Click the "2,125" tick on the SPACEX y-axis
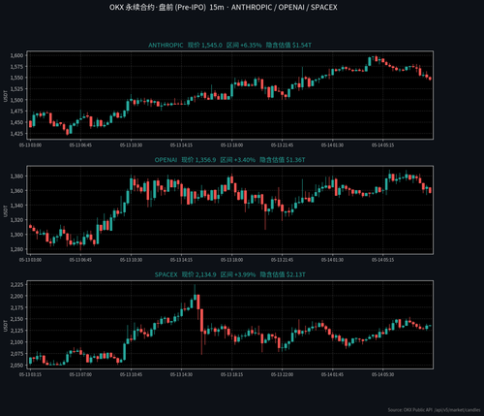The width and height of the screenshot is (484, 416). [16, 331]
